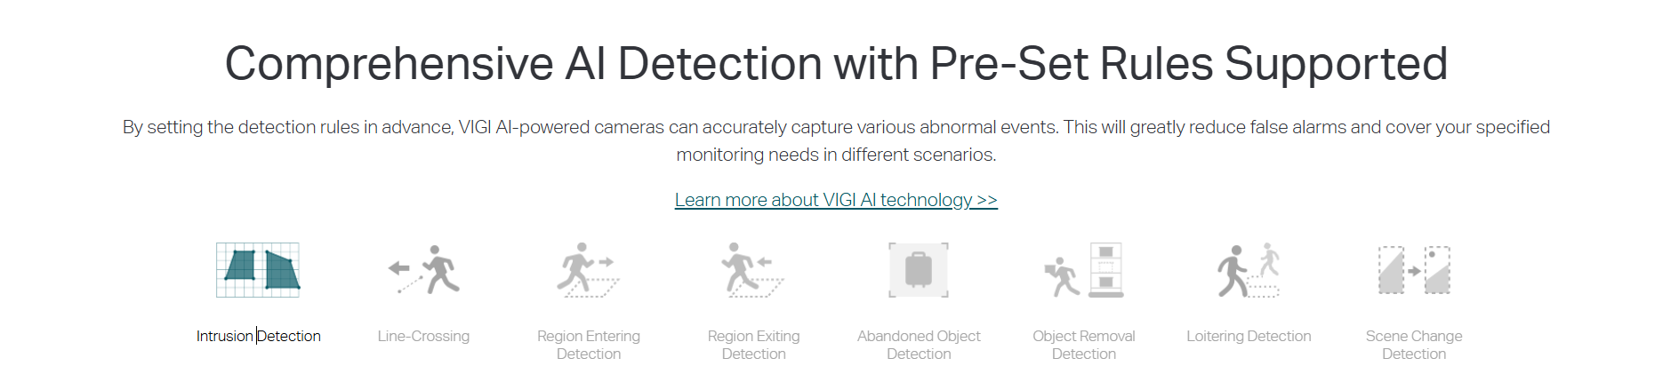Switch to Intrusion Detection label tab

click(x=258, y=336)
